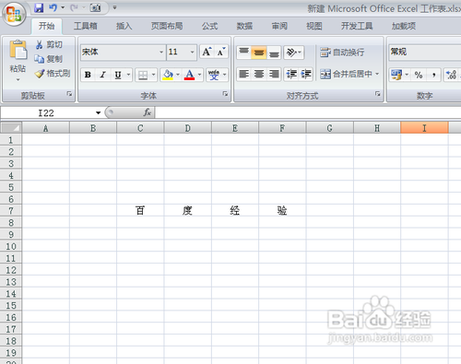
Task: Open the undo history dropdown arrow
Action: coord(63,7)
